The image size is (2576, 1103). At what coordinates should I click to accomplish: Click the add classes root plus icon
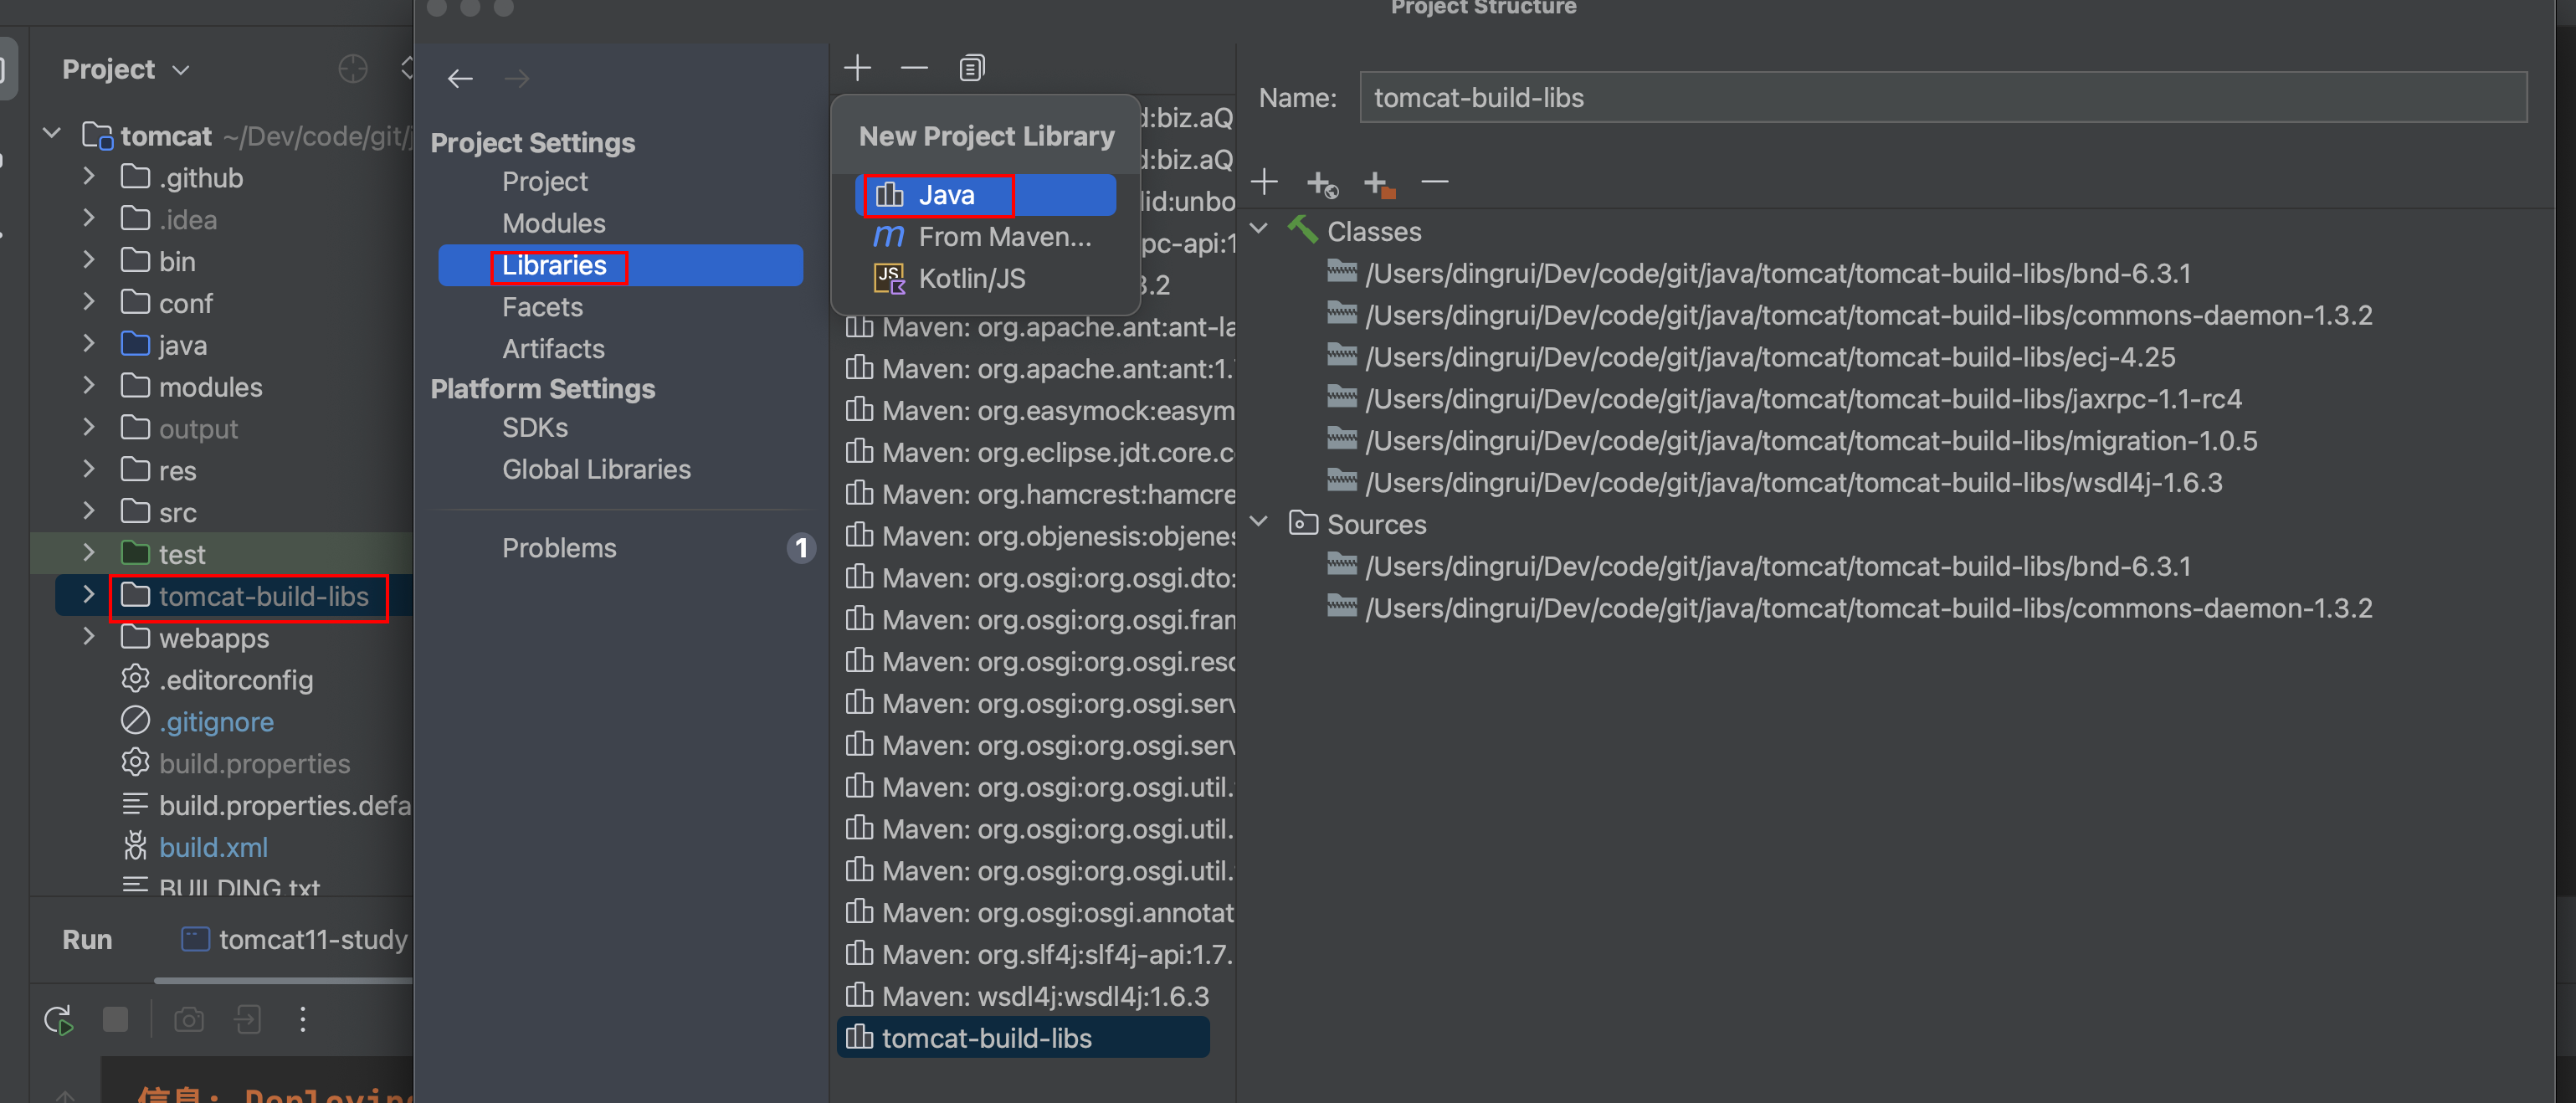click(1264, 182)
